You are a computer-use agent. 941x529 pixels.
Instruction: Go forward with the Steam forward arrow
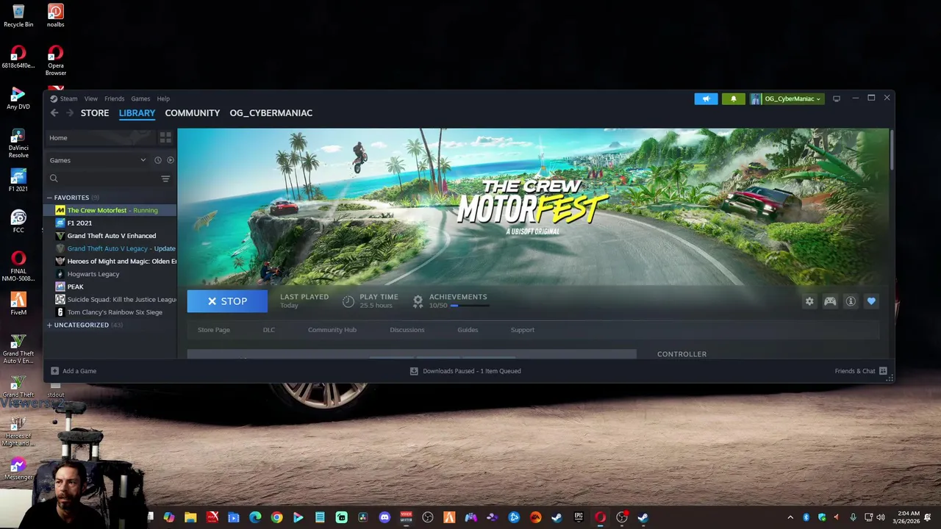click(x=70, y=112)
